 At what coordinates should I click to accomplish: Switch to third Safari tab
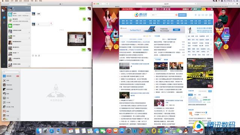215,7
